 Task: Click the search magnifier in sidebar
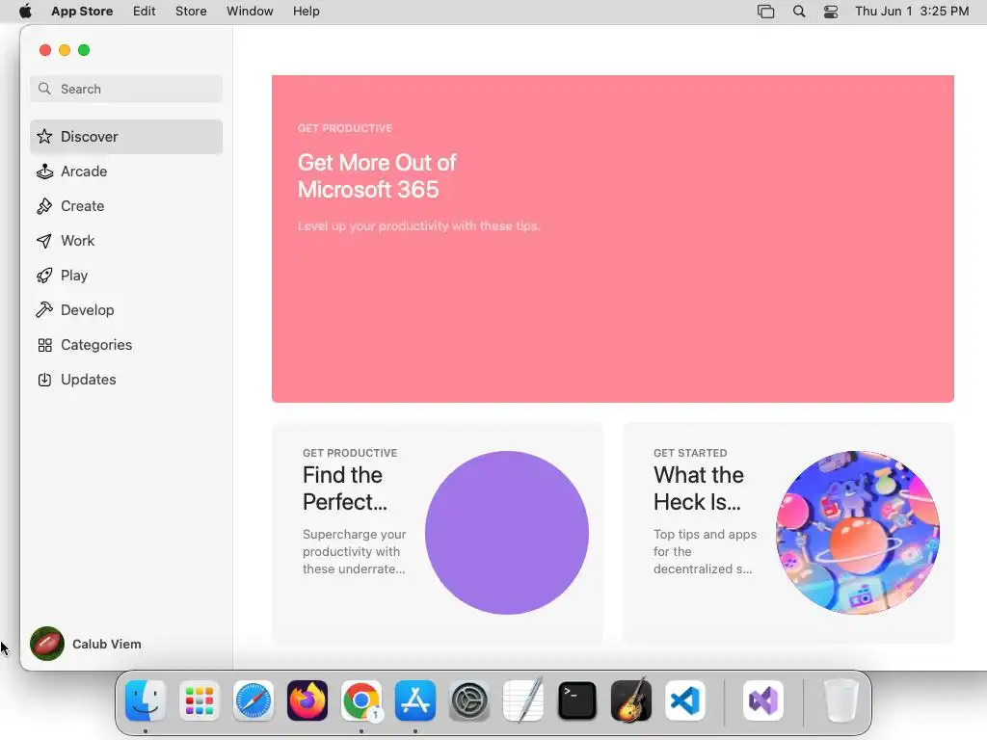44,89
